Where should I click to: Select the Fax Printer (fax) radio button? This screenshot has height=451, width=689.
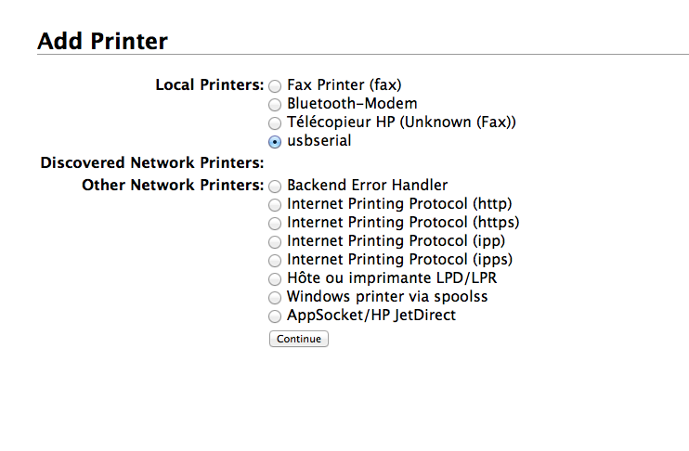click(x=275, y=86)
